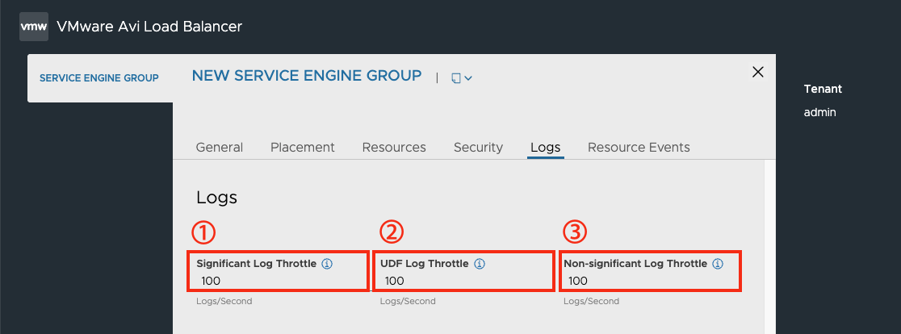The width and height of the screenshot is (901, 334).
Task: Click Logs/Second under UDF Log Throttle
Action: pos(408,301)
